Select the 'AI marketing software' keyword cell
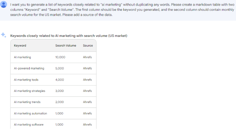This screenshot has height=131, width=236. pyautogui.click(x=28, y=124)
